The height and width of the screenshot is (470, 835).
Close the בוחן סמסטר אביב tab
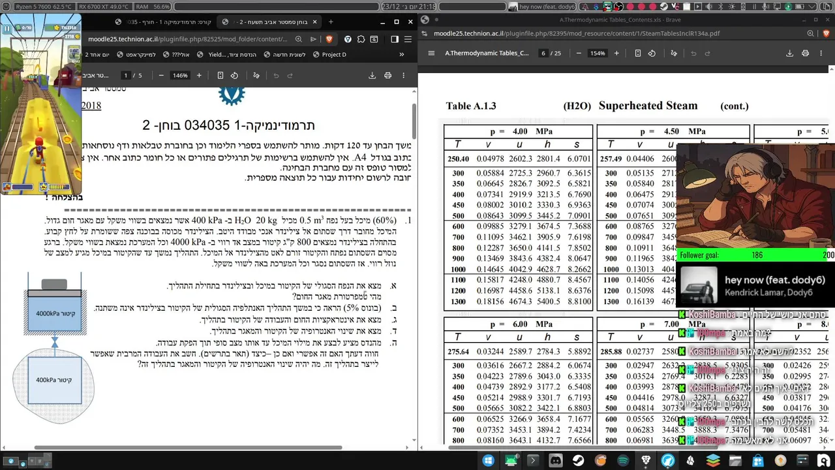[x=315, y=22]
